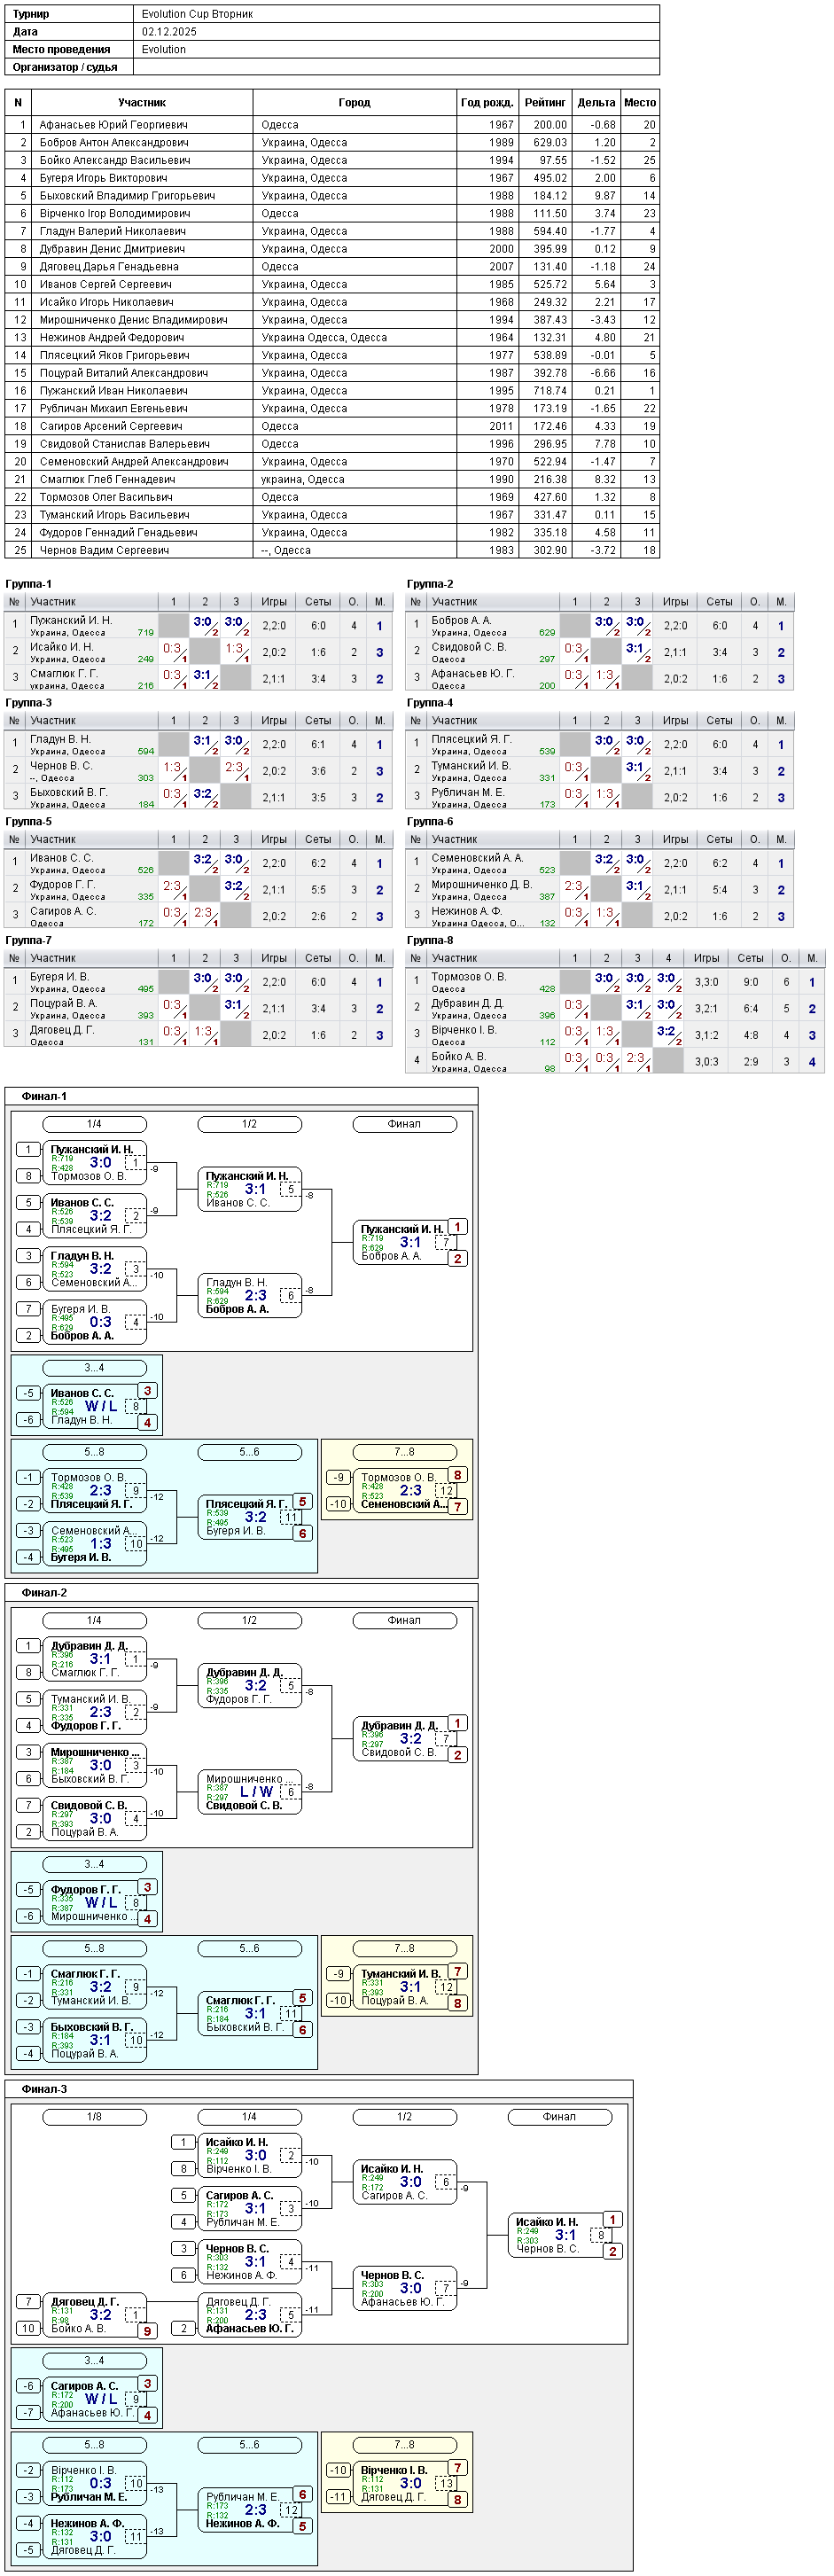This screenshot has width=834, height=2576.
Task: Click the Финал-2 bracket heading
Action: click(x=44, y=1592)
